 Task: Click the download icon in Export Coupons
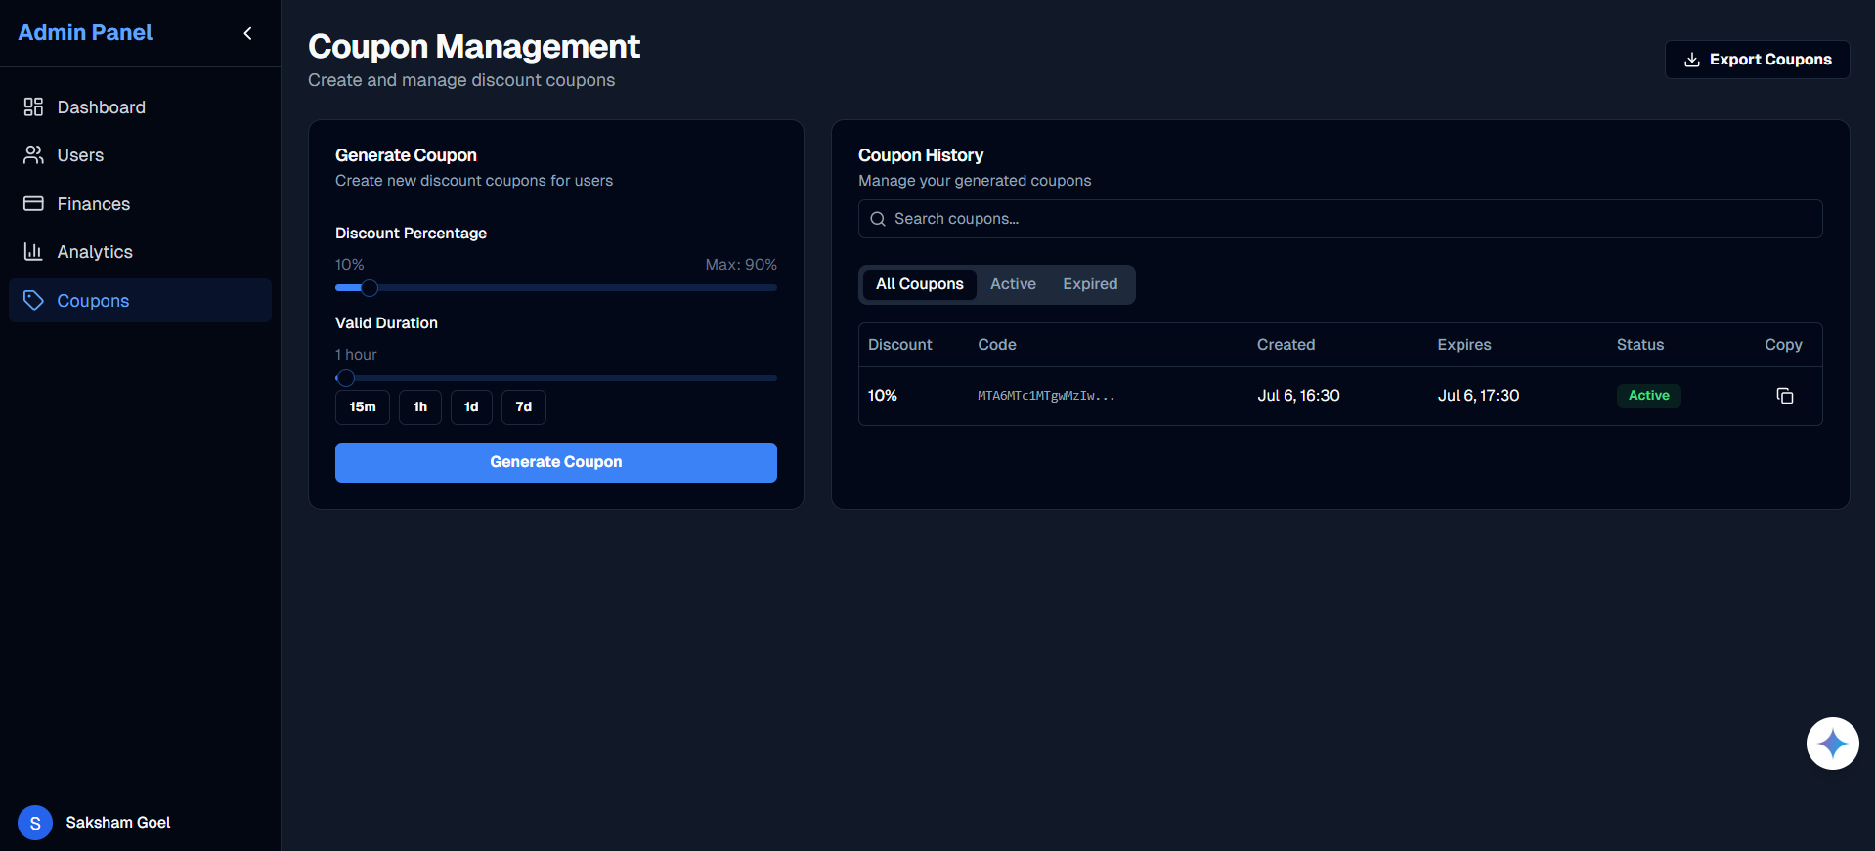pyautogui.click(x=1691, y=60)
